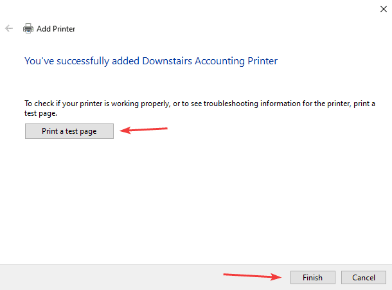The image size is (392, 290).
Task: Click the printer icon beside Add Printer
Action: [x=28, y=29]
